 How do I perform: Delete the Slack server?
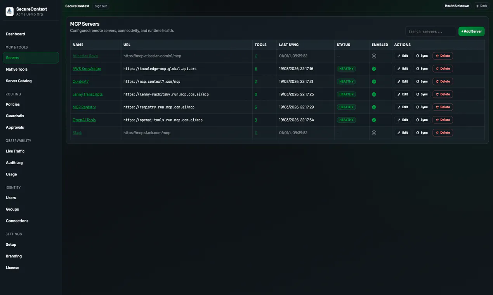coord(443,133)
